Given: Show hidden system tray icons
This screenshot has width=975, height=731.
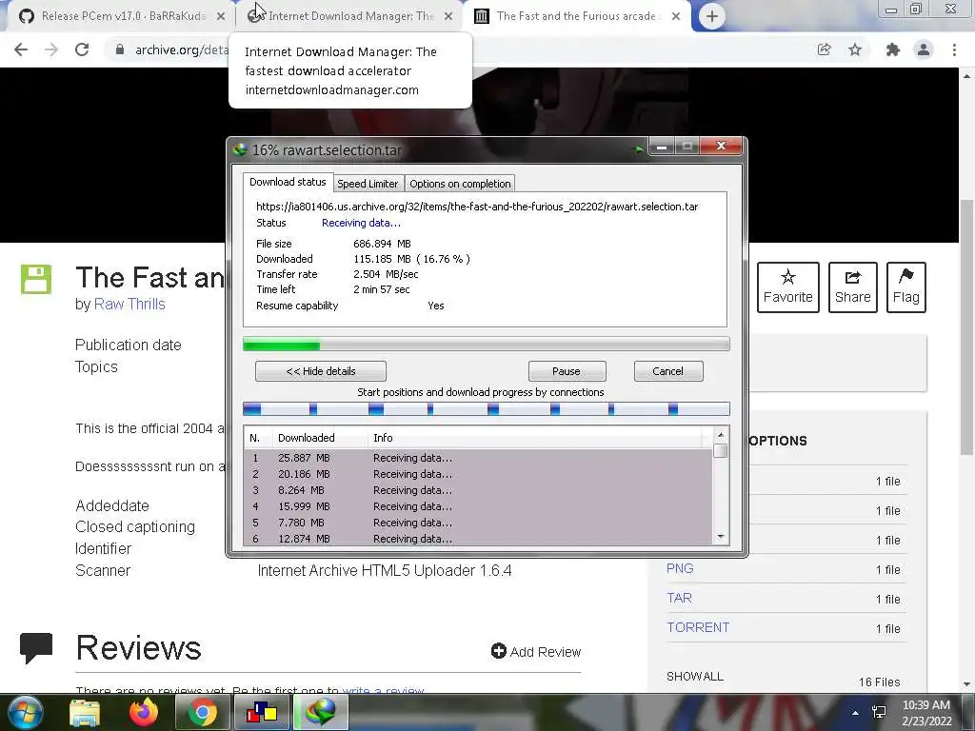Looking at the screenshot, I should pos(856,713).
